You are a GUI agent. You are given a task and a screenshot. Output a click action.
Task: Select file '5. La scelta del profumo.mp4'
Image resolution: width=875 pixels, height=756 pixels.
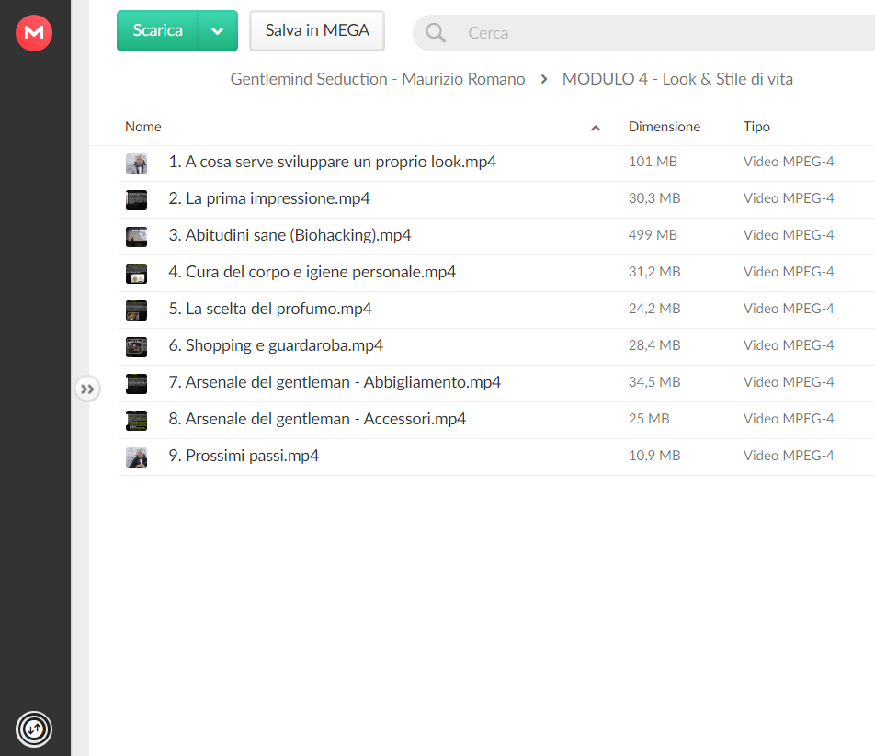tap(496, 310)
